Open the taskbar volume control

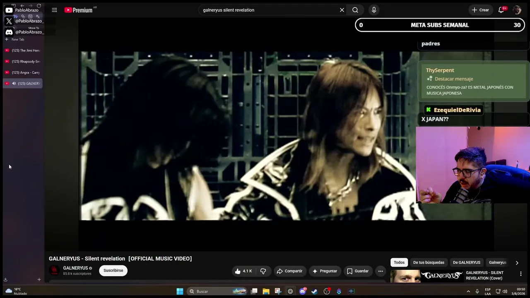[x=505, y=291]
